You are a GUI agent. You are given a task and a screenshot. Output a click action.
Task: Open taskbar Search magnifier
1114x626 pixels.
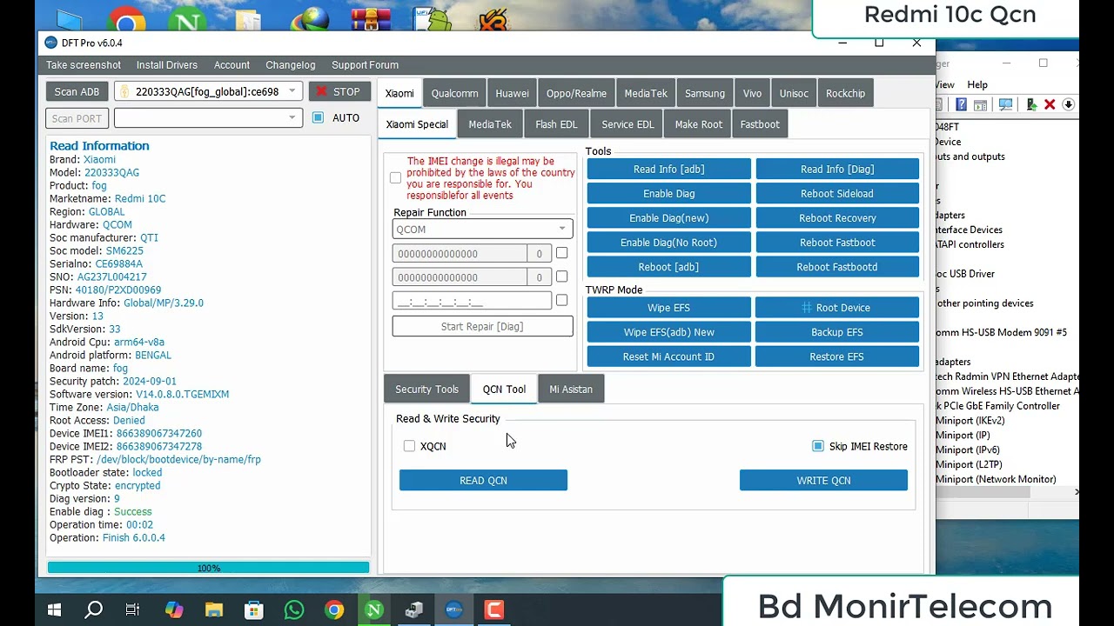pyautogui.click(x=94, y=610)
